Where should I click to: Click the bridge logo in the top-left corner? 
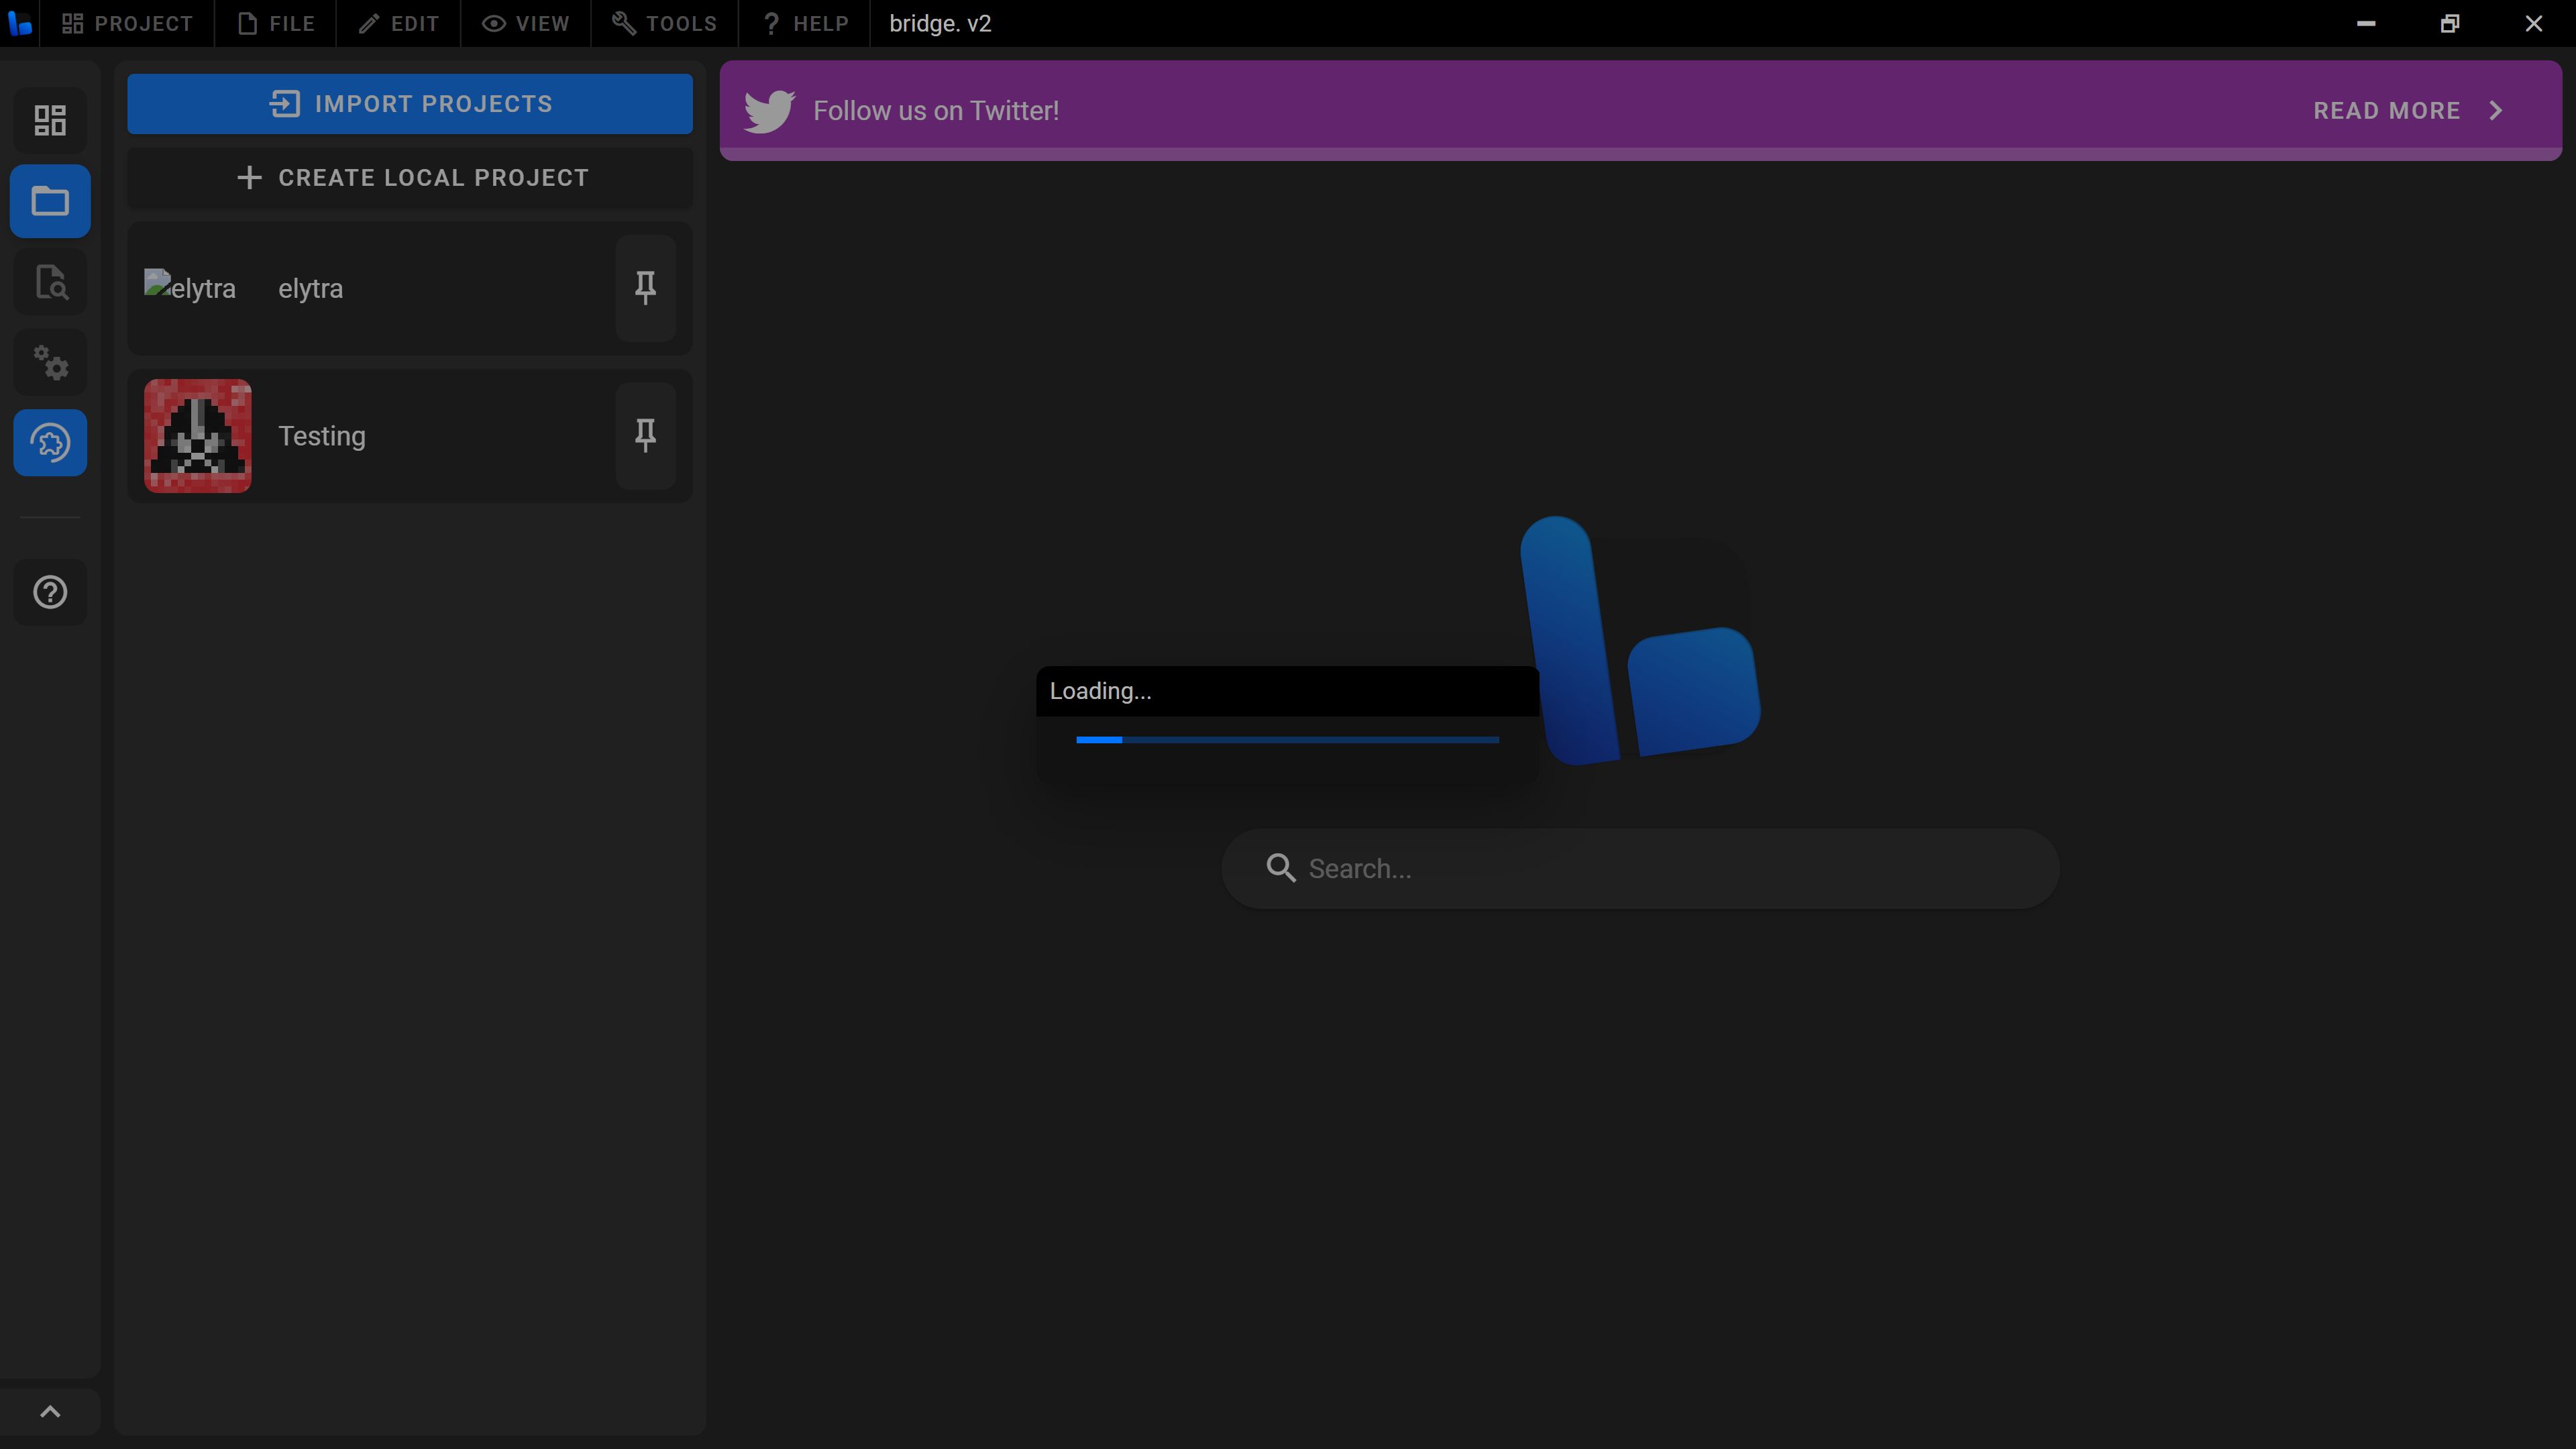[x=20, y=23]
